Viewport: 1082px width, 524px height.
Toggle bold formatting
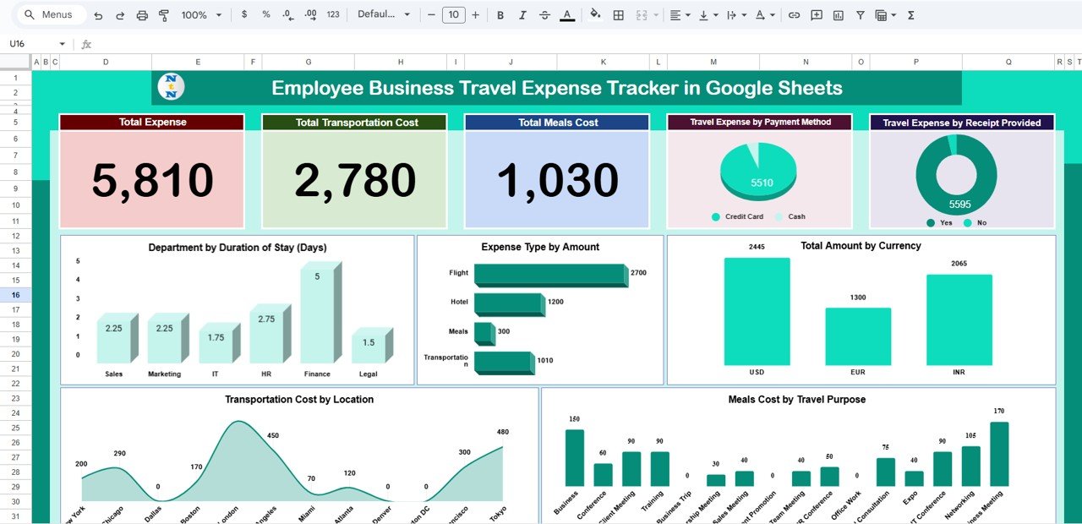pos(500,15)
